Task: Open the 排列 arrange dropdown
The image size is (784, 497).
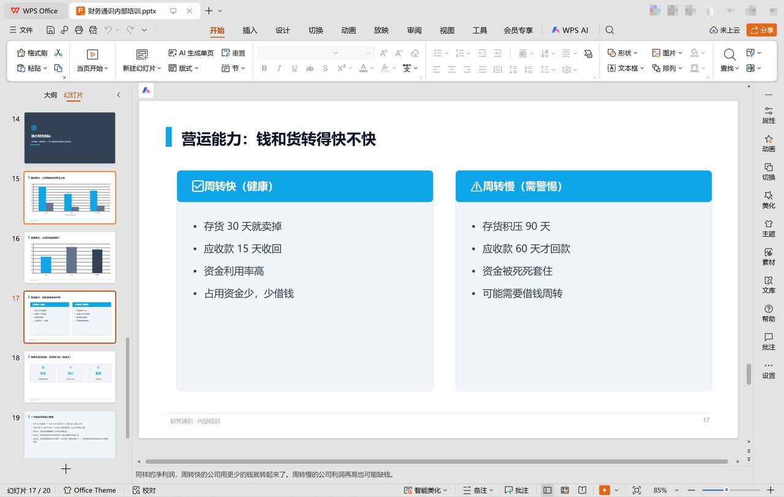Action: tap(680, 69)
